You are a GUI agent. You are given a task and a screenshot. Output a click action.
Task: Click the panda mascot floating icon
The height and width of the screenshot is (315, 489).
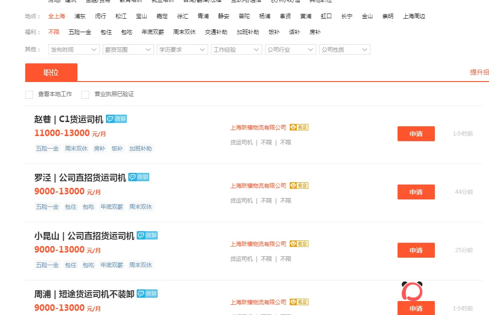click(412, 291)
